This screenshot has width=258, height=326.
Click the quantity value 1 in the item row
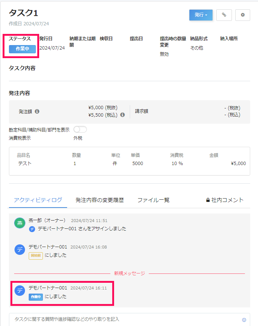75,164
